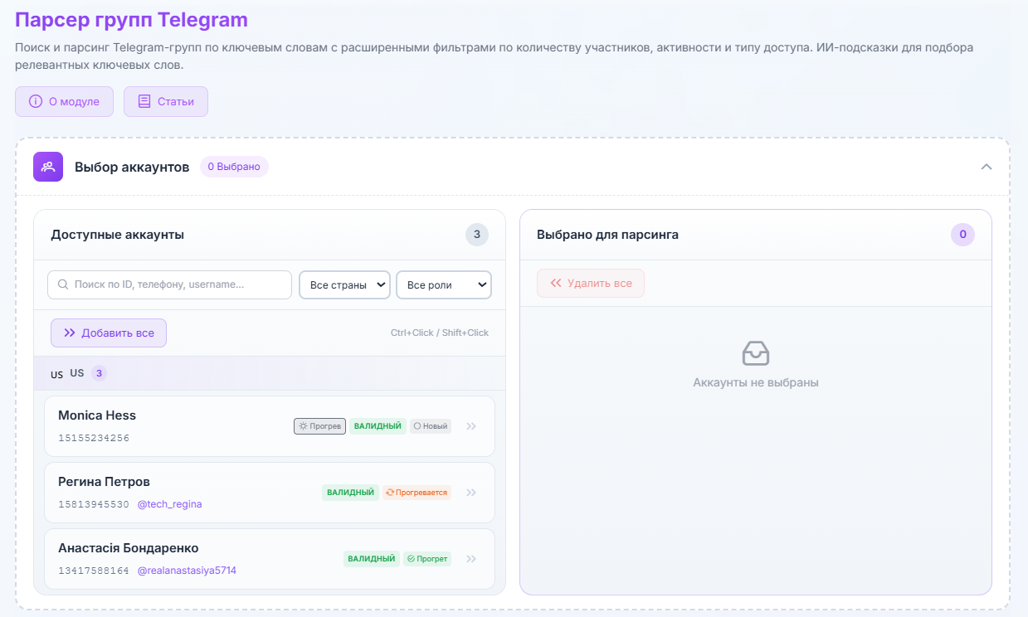Click the empty inbox tray icon
The width and height of the screenshot is (1028, 617).
[755, 354]
